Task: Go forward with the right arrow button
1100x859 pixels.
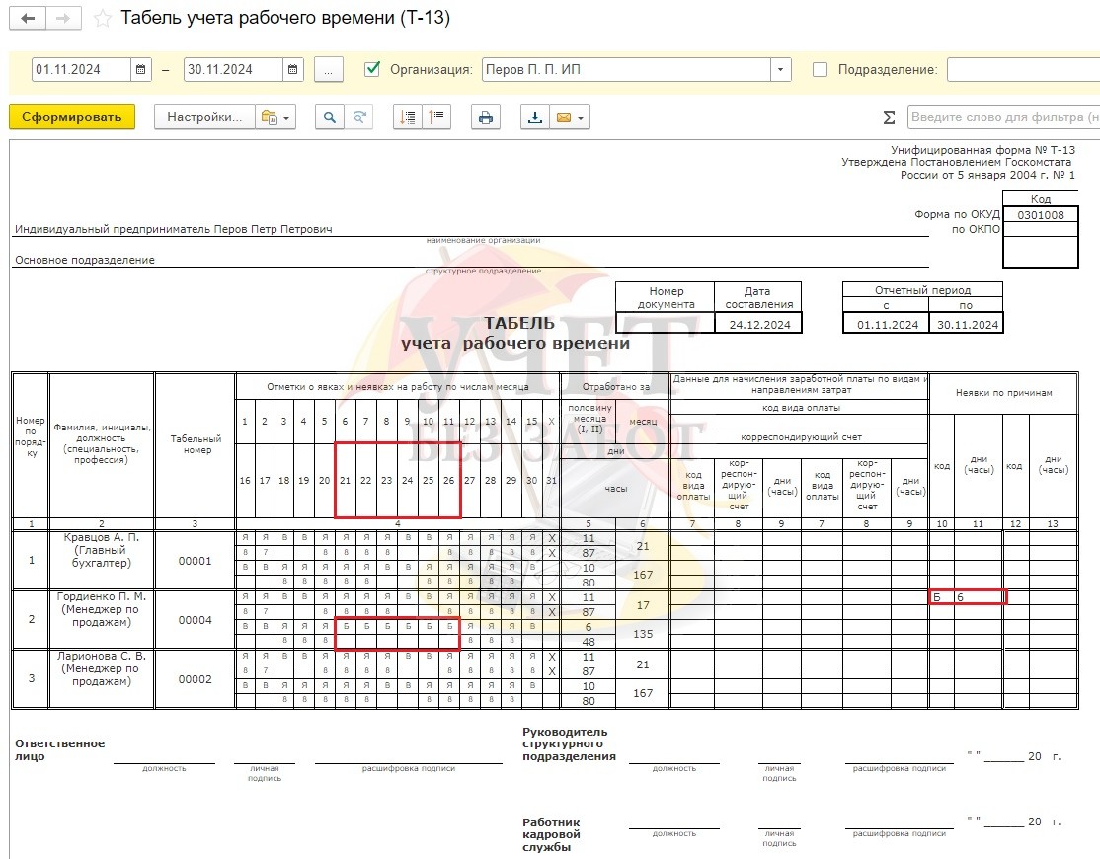Action: 63,18
